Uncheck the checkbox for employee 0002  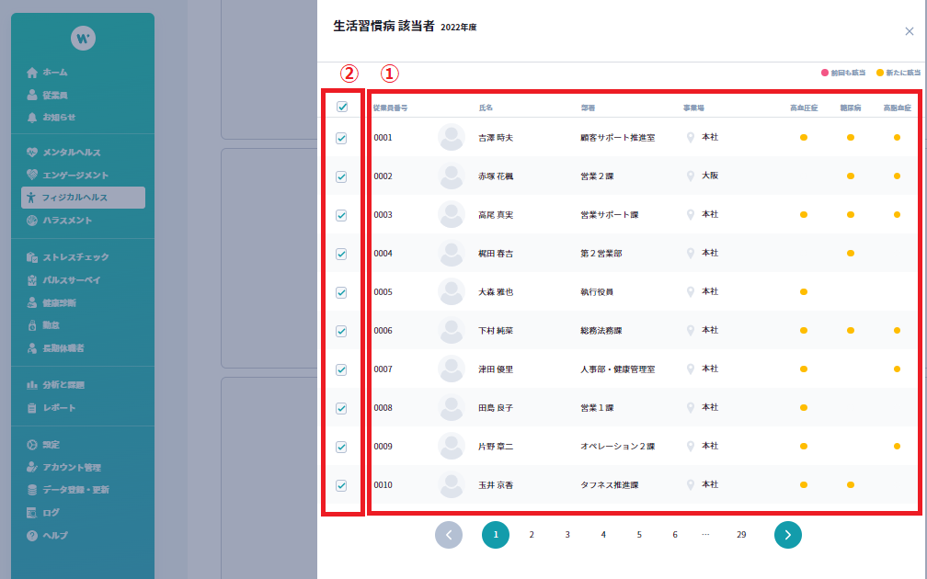341,176
